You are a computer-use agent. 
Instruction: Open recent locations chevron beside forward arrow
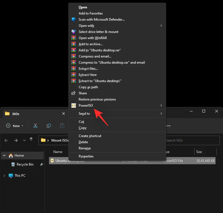coord(24,140)
